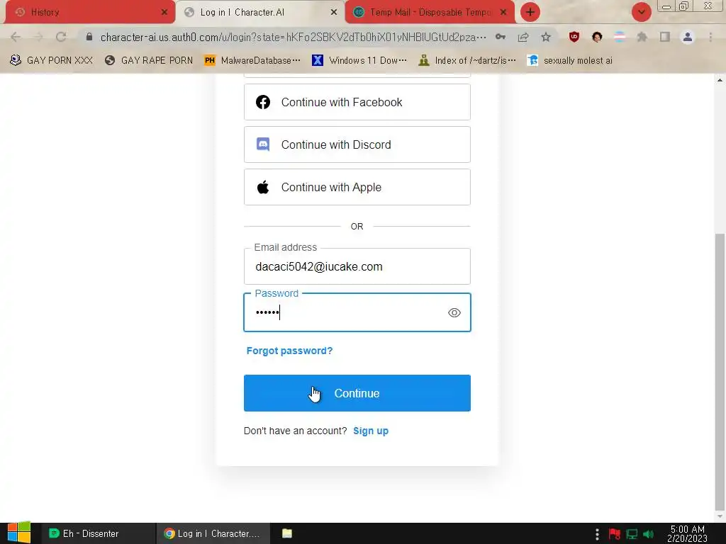Image resolution: width=726 pixels, height=544 pixels.
Task: Click the page scrollbar down arrow
Action: [x=720, y=516]
